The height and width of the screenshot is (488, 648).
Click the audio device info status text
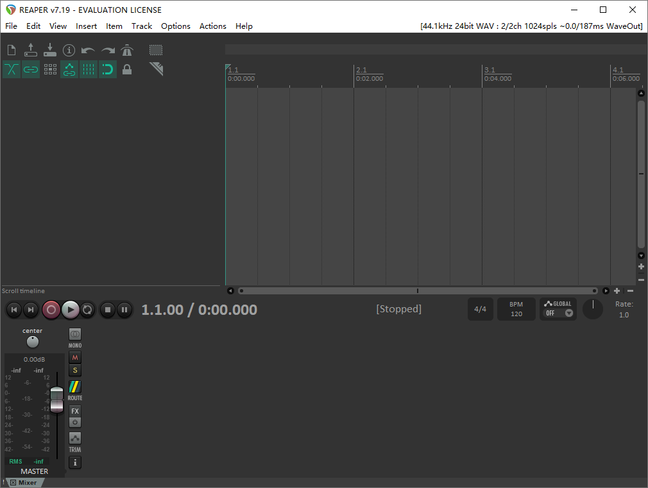pos(531,26)
